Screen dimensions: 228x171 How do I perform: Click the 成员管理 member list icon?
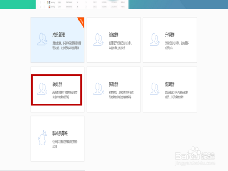(42, 39)
